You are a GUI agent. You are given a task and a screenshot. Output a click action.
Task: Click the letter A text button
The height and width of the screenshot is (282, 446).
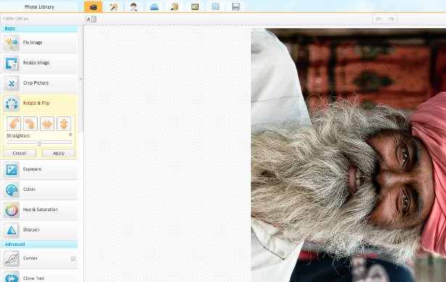(x=88, y=19)
